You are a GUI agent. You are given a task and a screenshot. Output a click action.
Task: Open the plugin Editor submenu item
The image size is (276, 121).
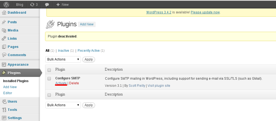click(x=8, y=93)
